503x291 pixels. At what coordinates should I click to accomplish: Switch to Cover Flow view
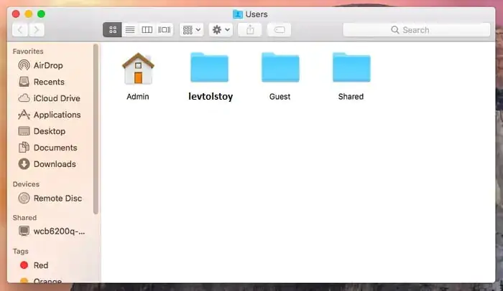[x=165, y=30]
